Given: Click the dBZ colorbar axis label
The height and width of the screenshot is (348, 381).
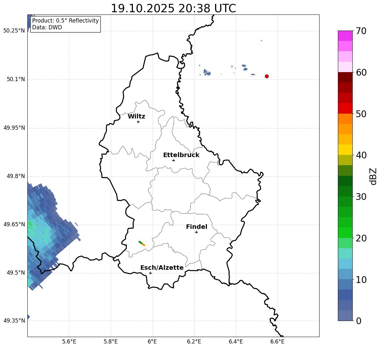Looking at the screenshot, I should pyautogui.click(x=373, y=176).
